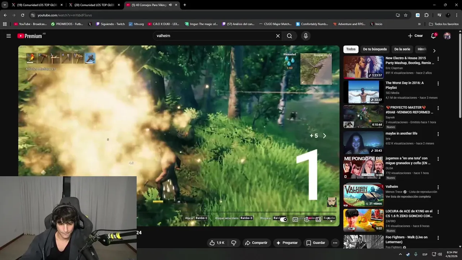Screen dimensions: 462x260
Task: Mute the 40 Consejos Para Vikingos tab
Action: coord(170,5)
